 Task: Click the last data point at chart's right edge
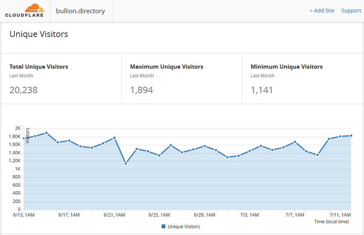coord(351,135)
